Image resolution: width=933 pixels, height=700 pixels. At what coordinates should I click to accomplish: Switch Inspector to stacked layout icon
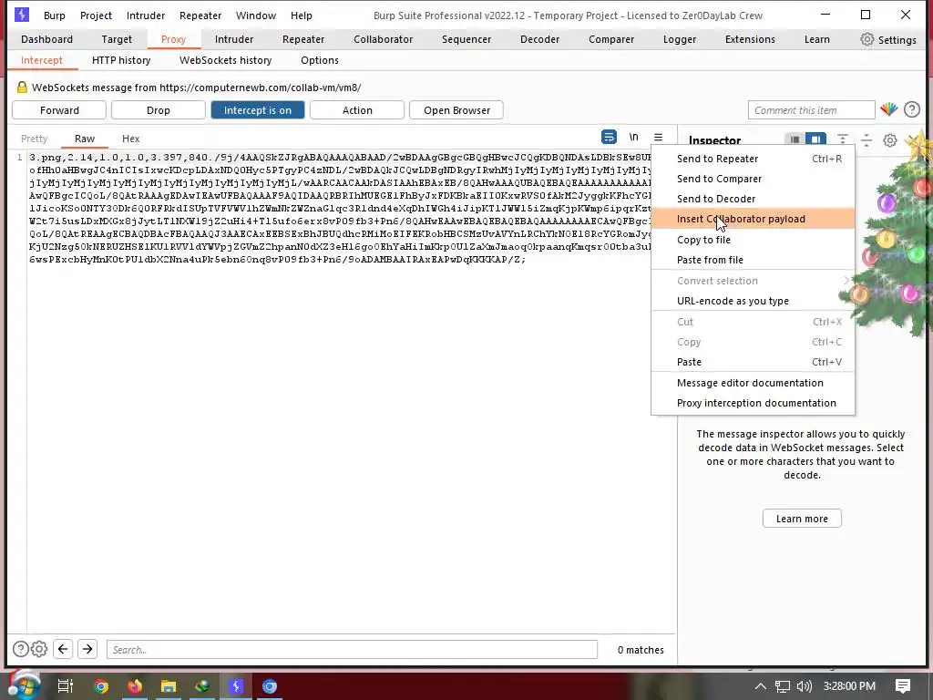[x=795, y=139]
